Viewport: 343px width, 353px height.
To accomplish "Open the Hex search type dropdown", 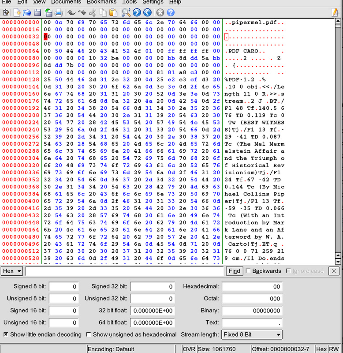I will point(12,271).
